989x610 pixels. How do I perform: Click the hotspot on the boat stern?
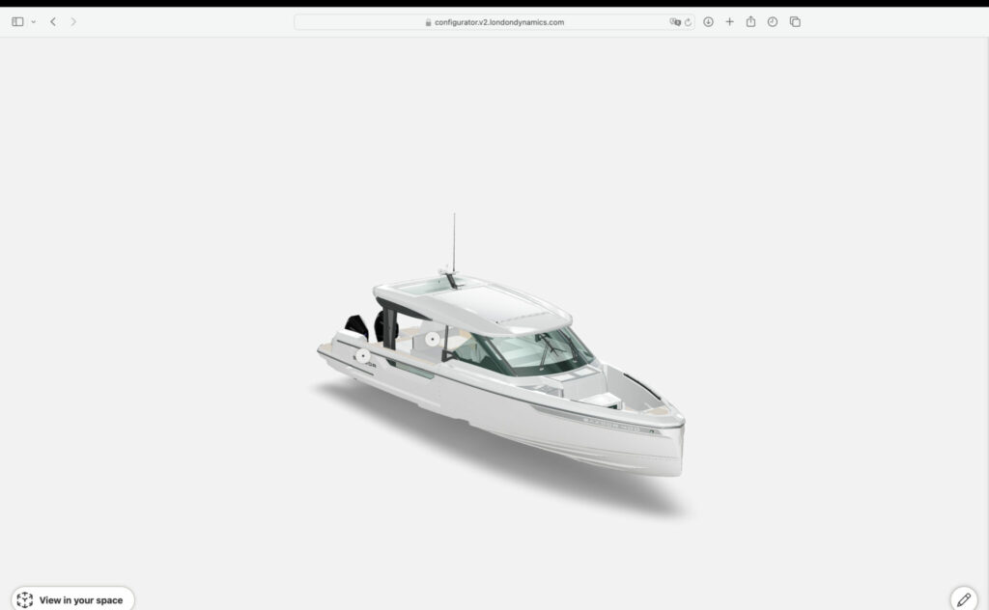pos(363,356)
